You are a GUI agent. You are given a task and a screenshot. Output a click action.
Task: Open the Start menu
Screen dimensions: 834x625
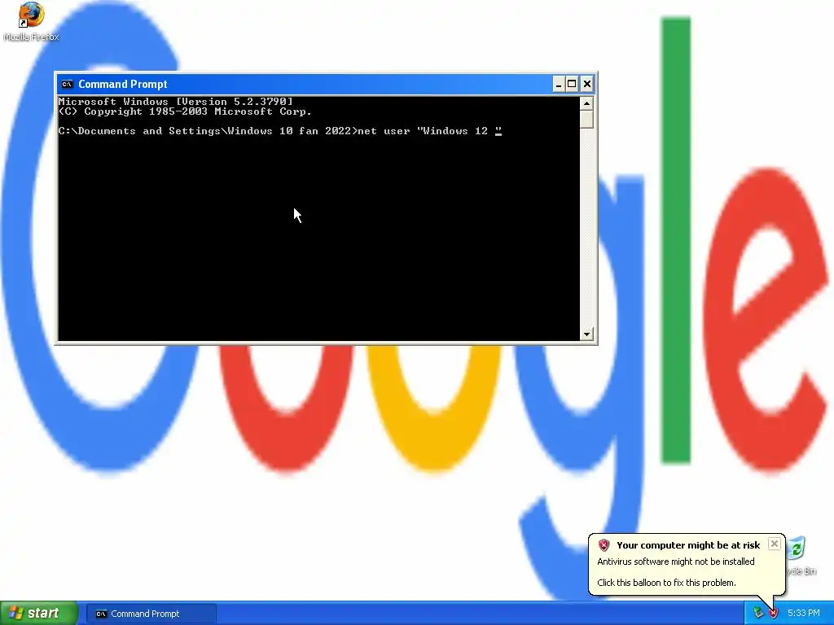click(39, 614)
